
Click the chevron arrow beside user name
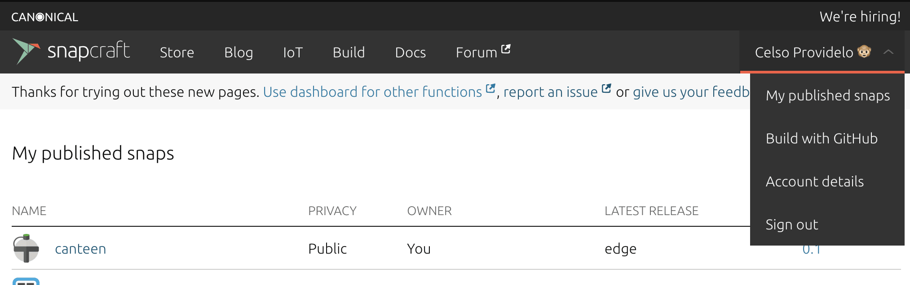[x=888, y=52]
